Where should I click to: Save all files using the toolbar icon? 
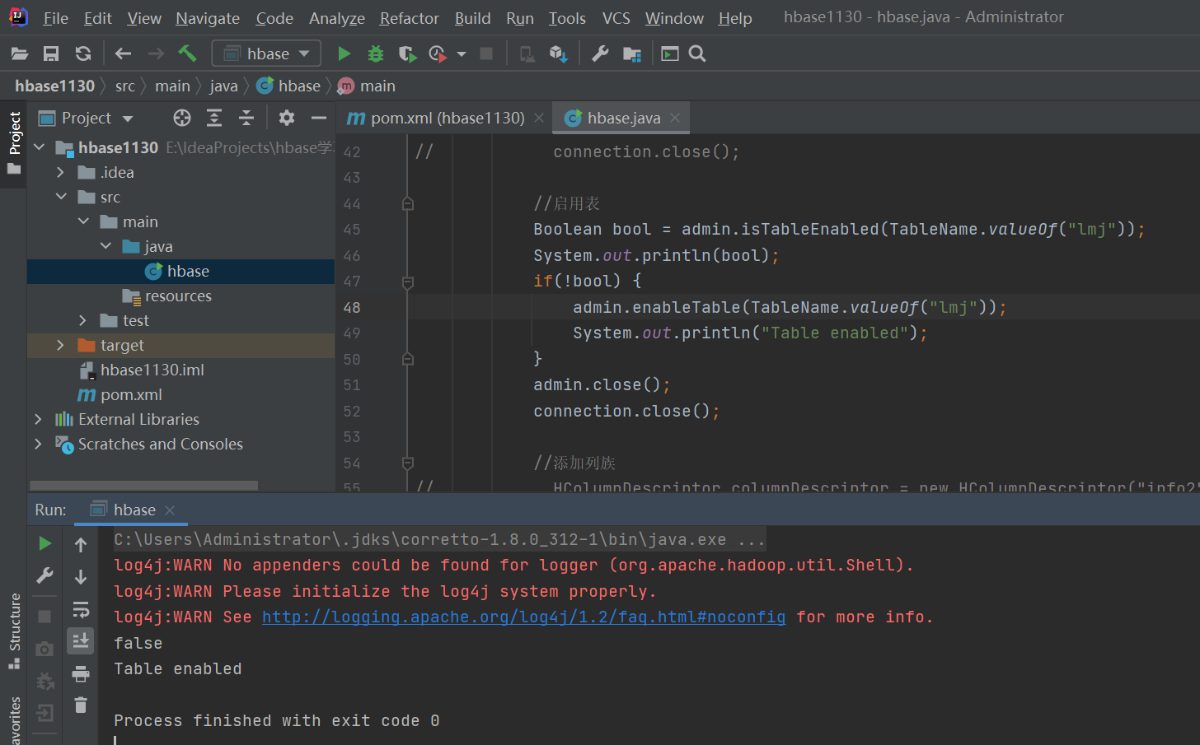51,54
